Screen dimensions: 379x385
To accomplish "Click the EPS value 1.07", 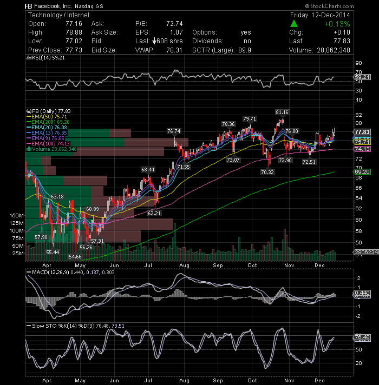I will click(x=176, y=32).
